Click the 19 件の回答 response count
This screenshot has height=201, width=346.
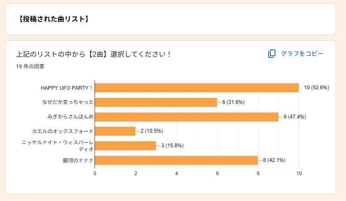[x=30, y=67]
